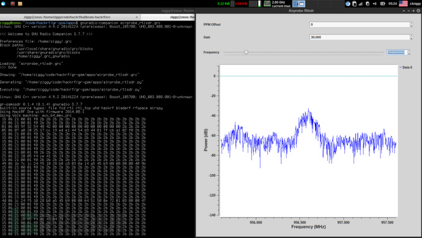This screenshot has height=238, width=422.
Task: Open the file manager folder icon
Action: (x=20, y=4)
